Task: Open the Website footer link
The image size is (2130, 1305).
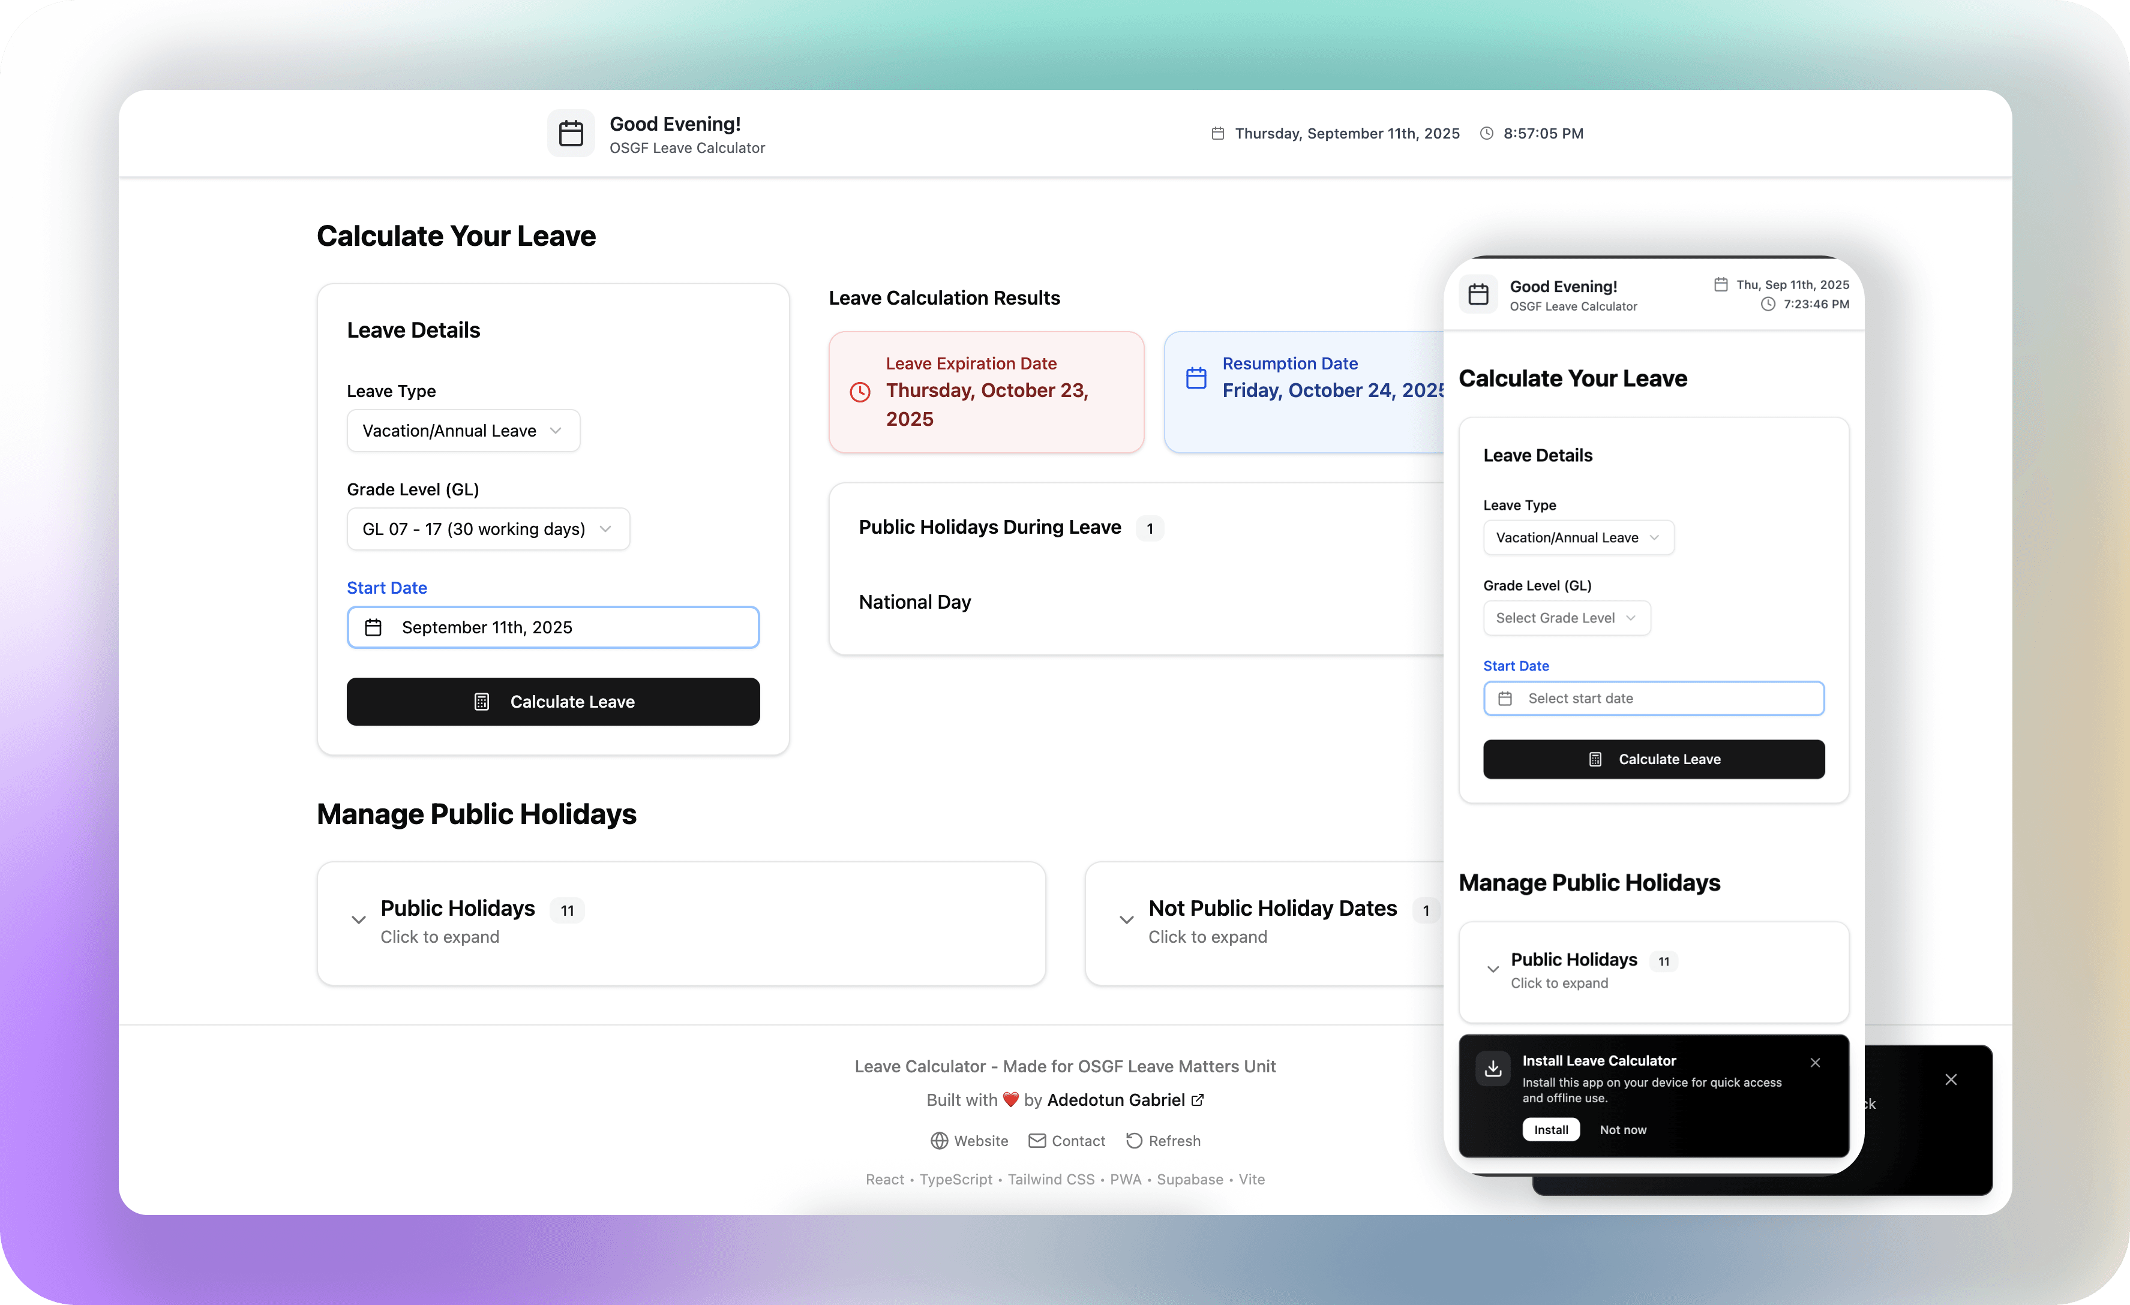Action: (969, 1141)
